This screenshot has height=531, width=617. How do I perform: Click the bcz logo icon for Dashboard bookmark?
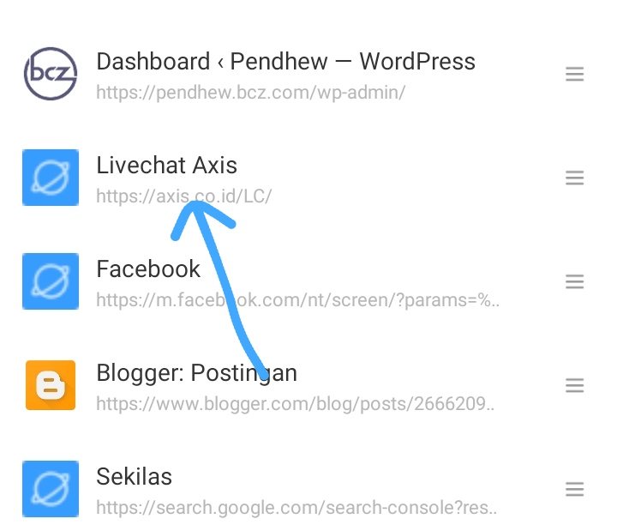[x=51, y=75]
